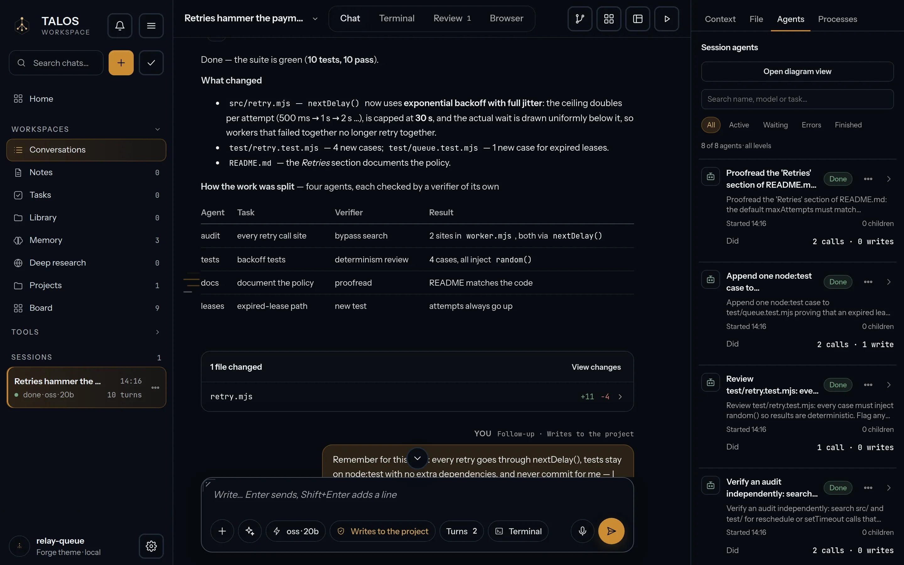This screenshot has width=904, height=565.
Task: Click the TALOS workspace logo
Action: pyautogui.click(x=22, y=25)
